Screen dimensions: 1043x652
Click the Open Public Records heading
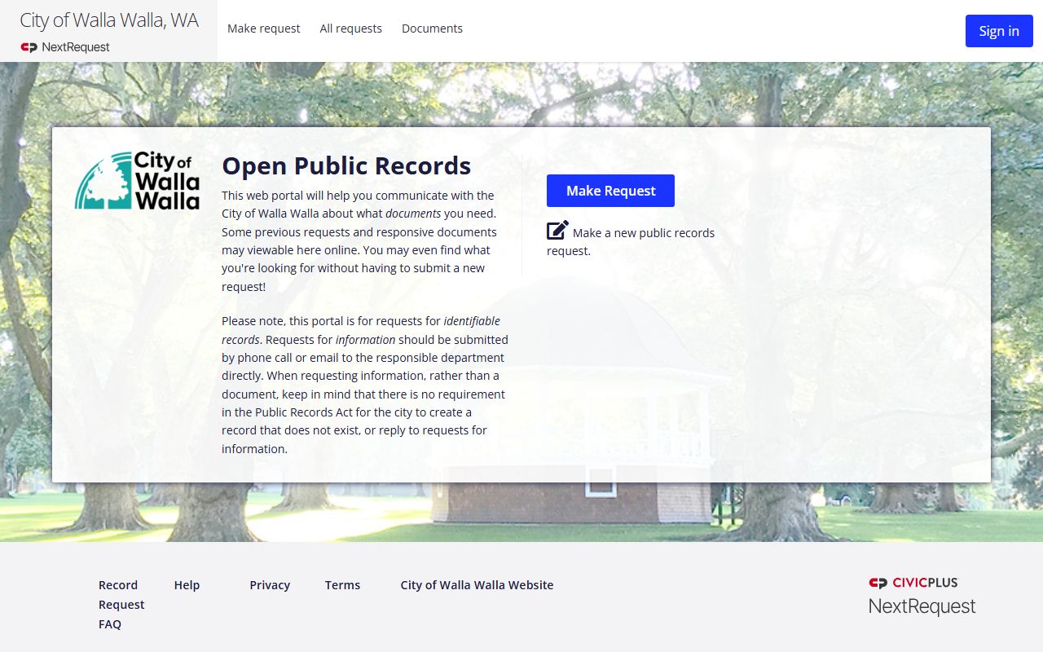click(346, 165)
